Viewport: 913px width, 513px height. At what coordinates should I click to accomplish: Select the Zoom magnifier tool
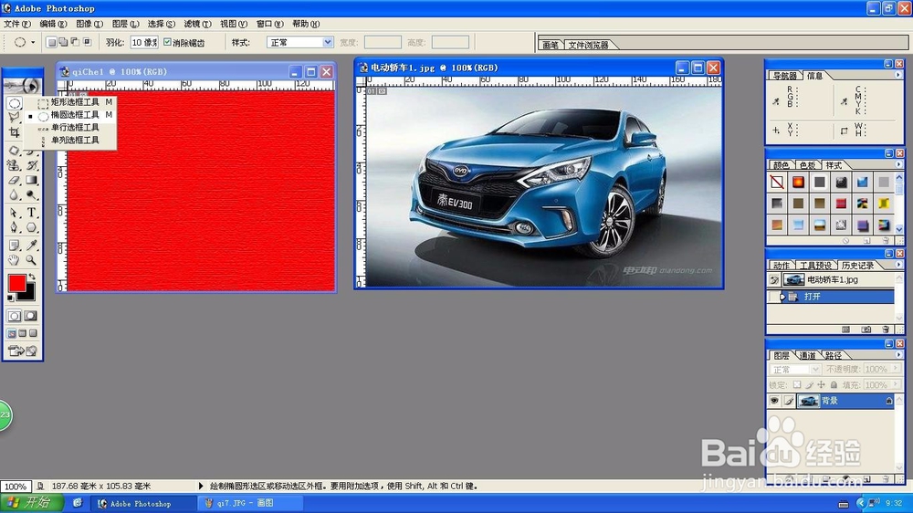[31, 260]
